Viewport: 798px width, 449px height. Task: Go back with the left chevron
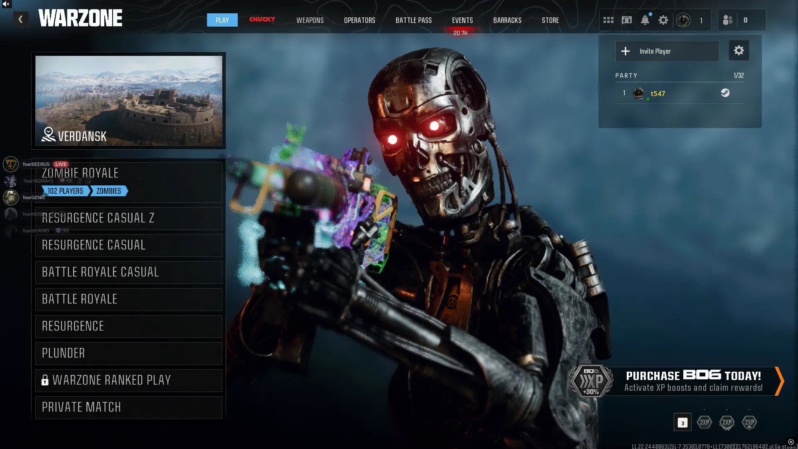(20, 19)
